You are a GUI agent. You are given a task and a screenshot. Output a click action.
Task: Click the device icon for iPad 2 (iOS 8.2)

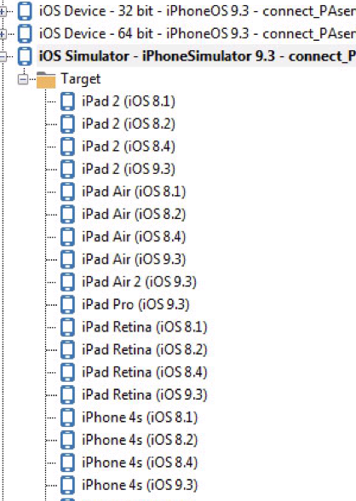tap(67, 124)
